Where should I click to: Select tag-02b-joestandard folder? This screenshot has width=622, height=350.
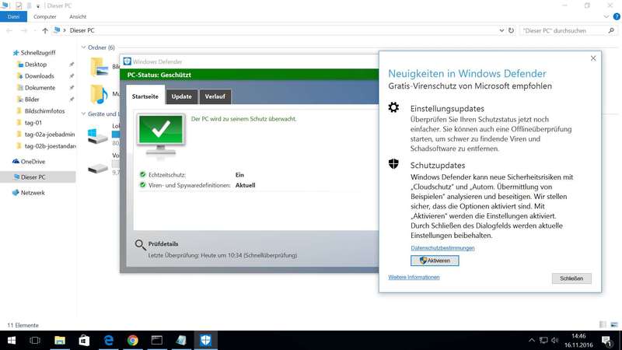pos(50,146)
